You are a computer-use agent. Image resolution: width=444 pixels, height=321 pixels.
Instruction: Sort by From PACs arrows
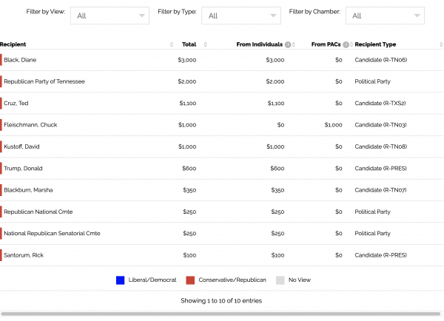pyautogui.click(x=351, y=44)
